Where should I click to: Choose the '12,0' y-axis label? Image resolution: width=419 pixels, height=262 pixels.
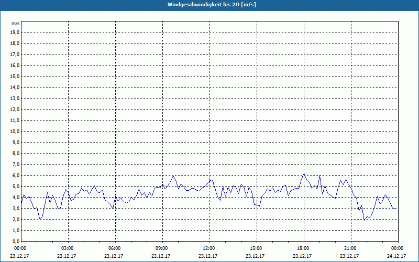[15, 110]
